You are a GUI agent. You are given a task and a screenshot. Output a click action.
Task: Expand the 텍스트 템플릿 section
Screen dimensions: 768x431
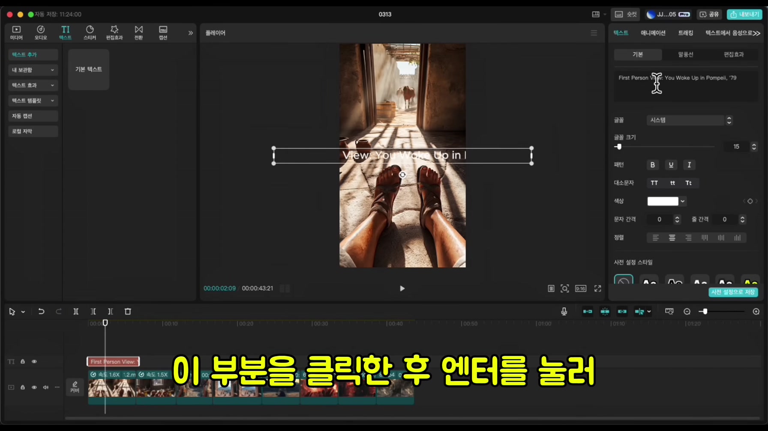(x=33, y=101)
